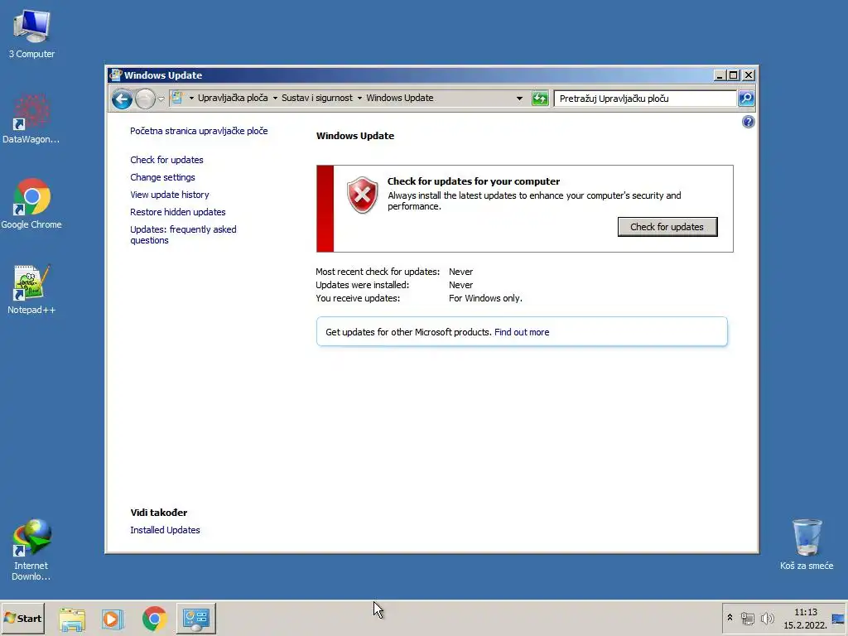Open the Koš za smeće recycle bin

807,544
